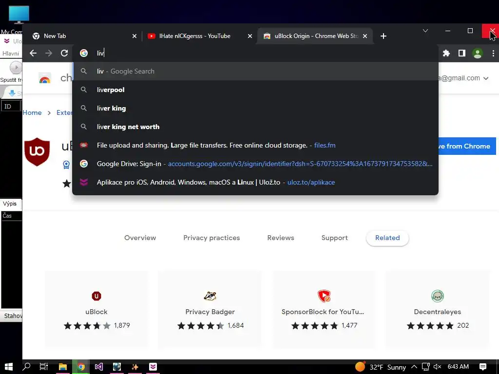Open the files.fm File upload suggestion

click(x=255, y=145)
